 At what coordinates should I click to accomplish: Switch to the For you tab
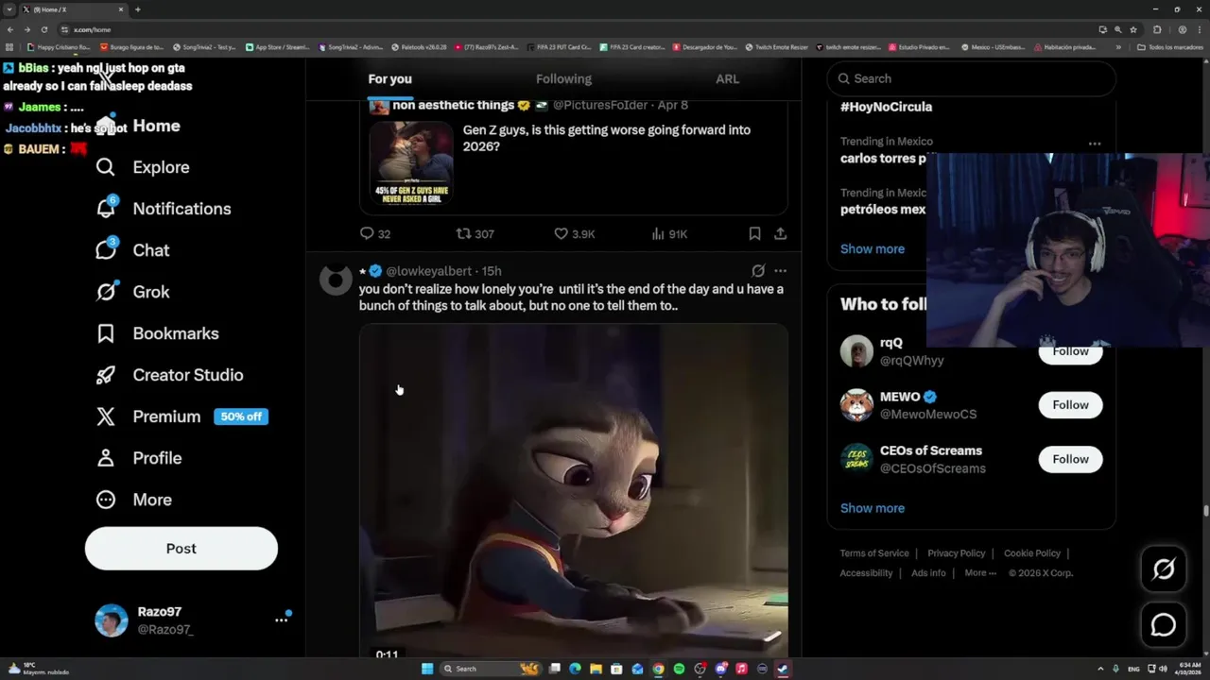click(x=389, y=79)
